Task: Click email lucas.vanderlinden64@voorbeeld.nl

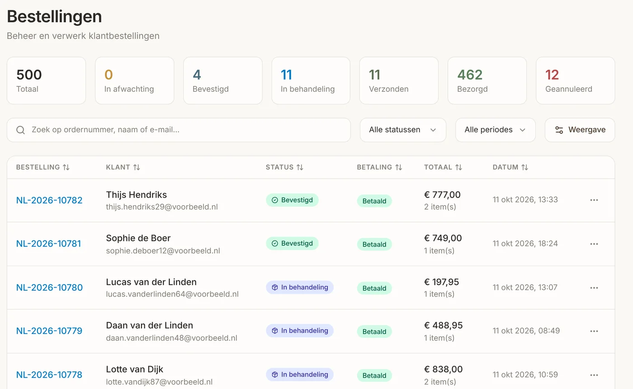Action: pos(172,294)
